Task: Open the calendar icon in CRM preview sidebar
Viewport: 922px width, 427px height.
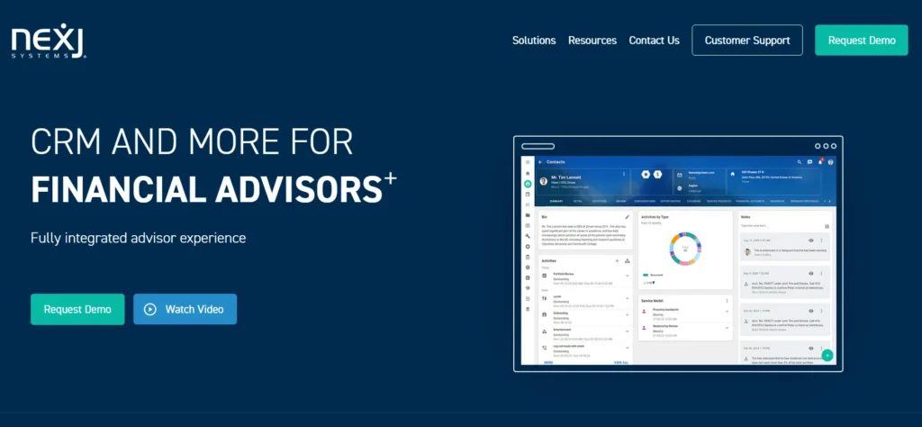Action: (x=528, y=194)
